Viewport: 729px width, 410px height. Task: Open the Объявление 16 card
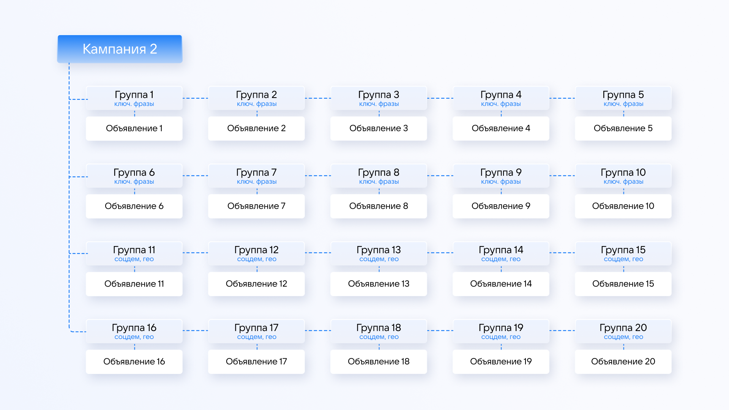coord(134,362)
